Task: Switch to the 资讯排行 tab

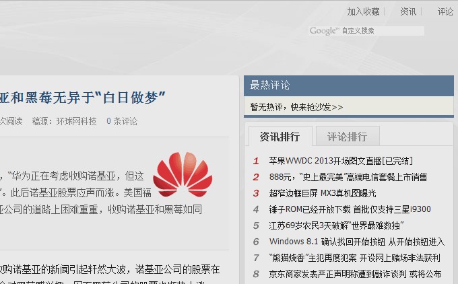Action: point(280,137)
